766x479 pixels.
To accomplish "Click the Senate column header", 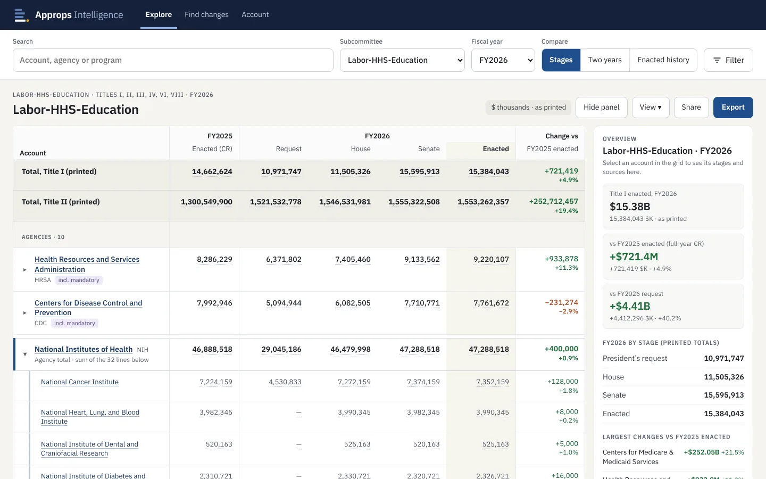I will [x=429, y=149].
